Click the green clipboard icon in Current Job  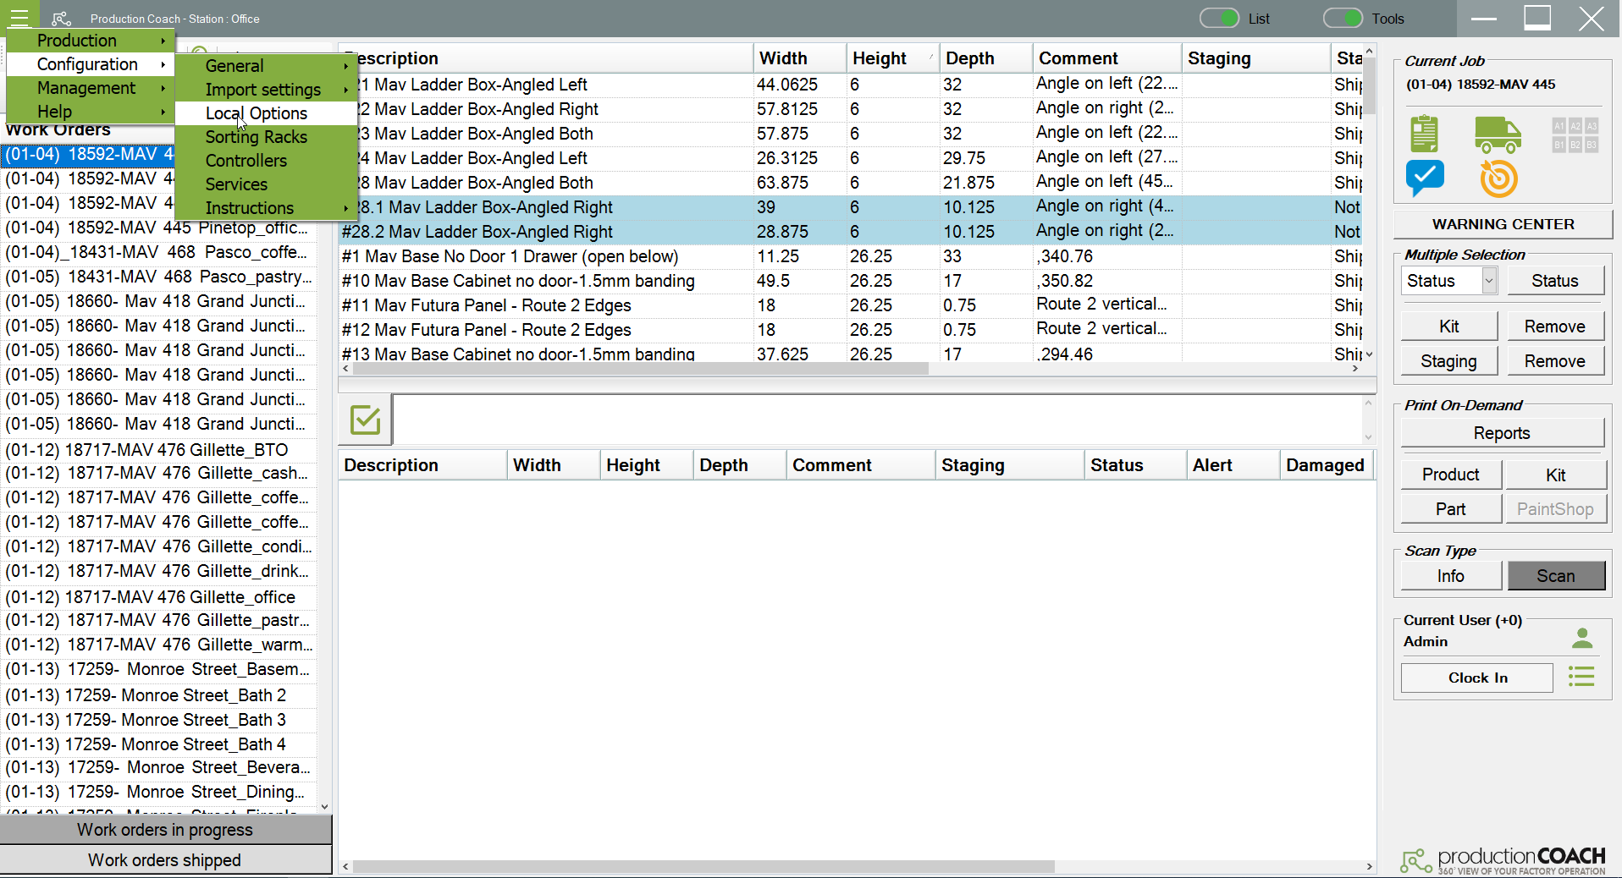pos(1424,134)
